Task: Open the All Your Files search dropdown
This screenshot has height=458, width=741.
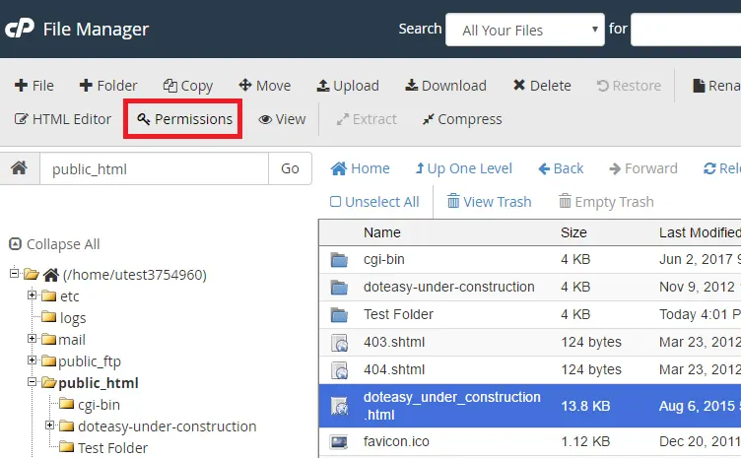Action: (524, 30)
